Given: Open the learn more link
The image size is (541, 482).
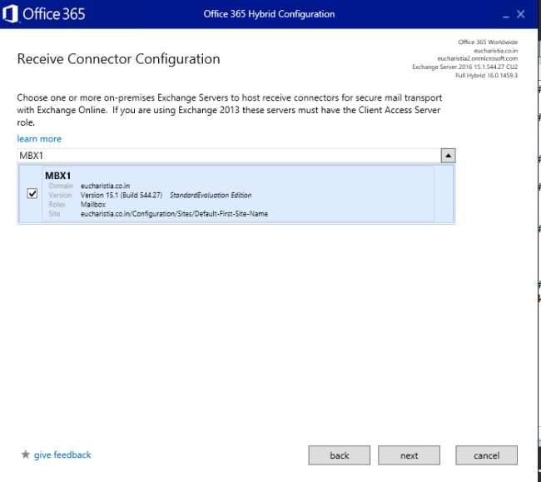Looking at the screenshot, I should coord(39,139).
